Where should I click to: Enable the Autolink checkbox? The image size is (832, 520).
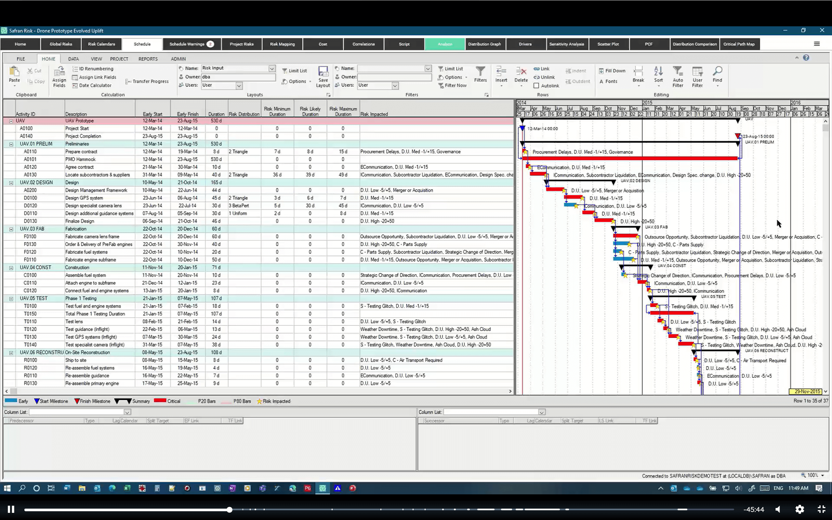pos(536,86)
